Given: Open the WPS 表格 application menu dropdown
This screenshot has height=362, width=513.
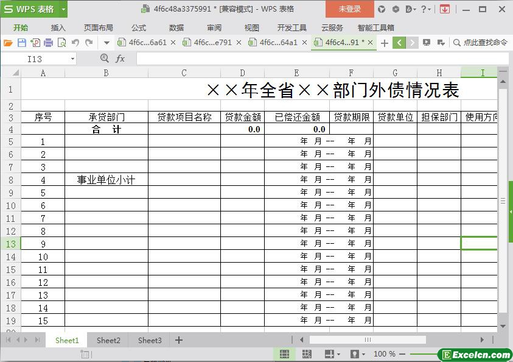Looking at the screenshot, I should [64, 9].
